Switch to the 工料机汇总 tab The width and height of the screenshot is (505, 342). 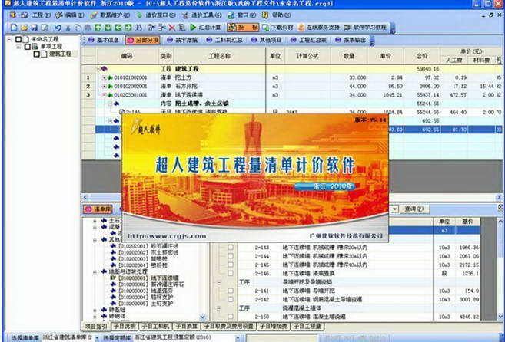pyautogui.click(x=224, y=40)
